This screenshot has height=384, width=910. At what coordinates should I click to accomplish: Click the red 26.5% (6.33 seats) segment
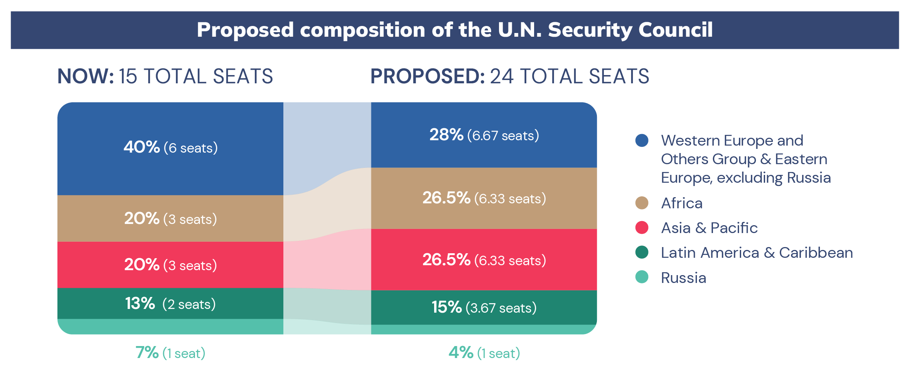[484, 260]
